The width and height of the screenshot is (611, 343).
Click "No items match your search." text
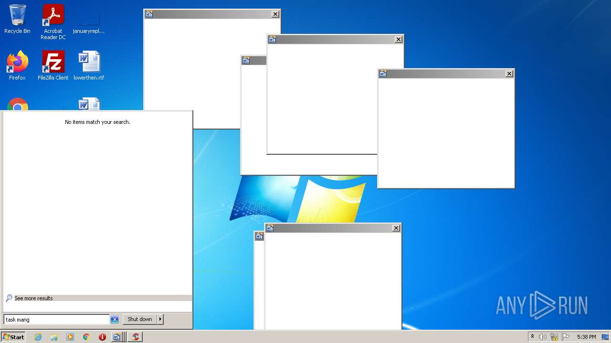tap(97, 122)
